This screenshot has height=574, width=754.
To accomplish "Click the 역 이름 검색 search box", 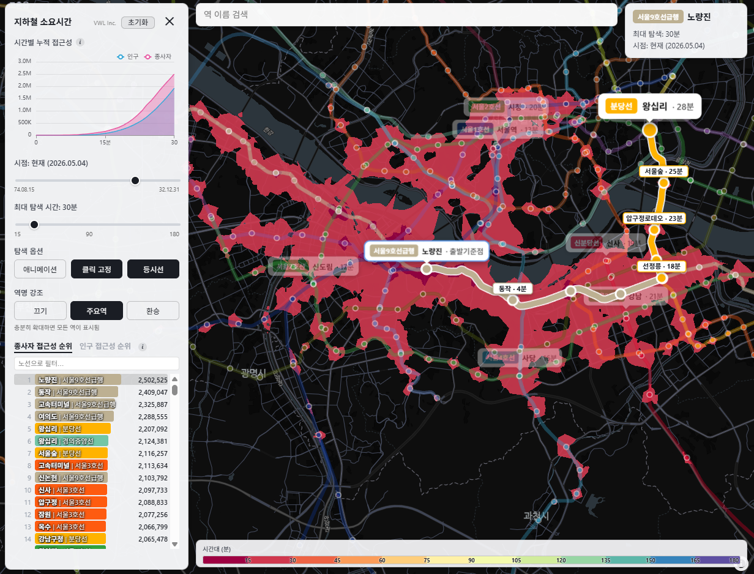I will (x=406, y=15).
